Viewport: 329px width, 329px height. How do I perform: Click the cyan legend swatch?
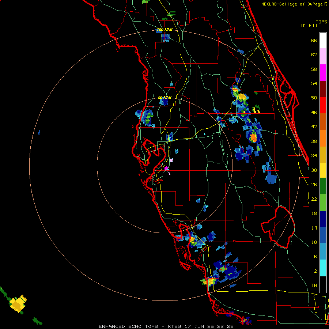coord(323,268)
